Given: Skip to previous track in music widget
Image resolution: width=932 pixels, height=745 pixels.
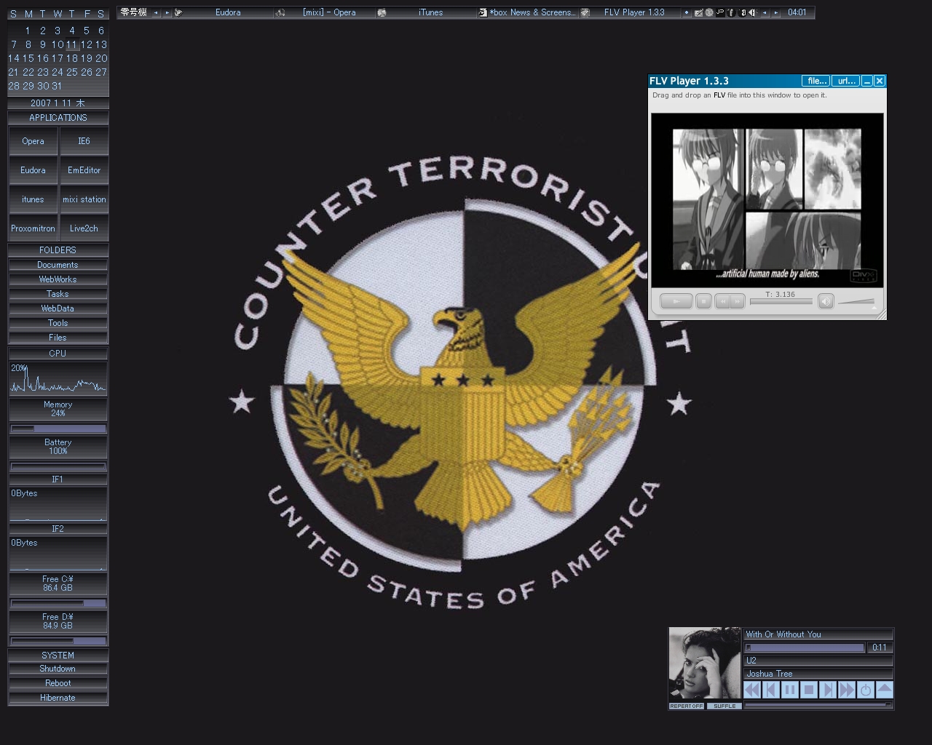Looking at the screenshot, I should [771, 690].
